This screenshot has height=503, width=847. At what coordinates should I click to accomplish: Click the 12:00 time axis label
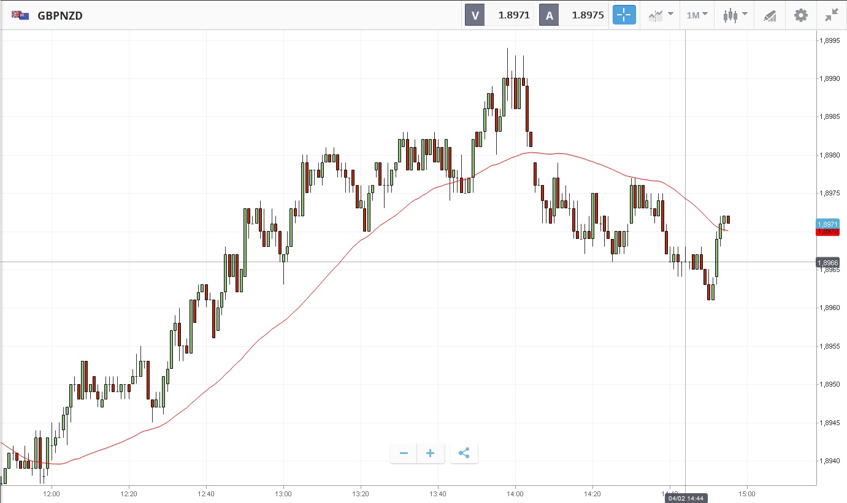tap(52, 493)
